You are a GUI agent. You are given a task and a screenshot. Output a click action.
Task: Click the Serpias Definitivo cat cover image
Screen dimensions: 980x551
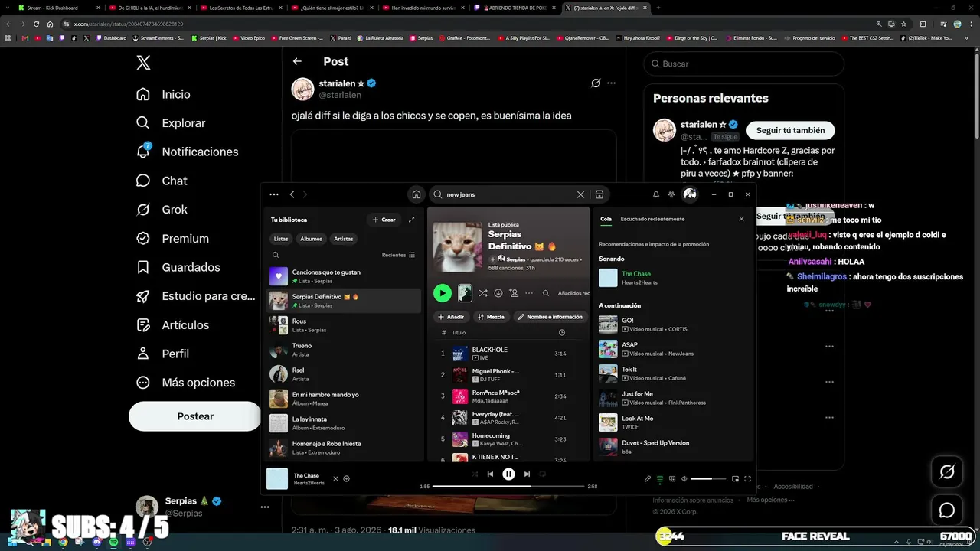coord(458,247)
